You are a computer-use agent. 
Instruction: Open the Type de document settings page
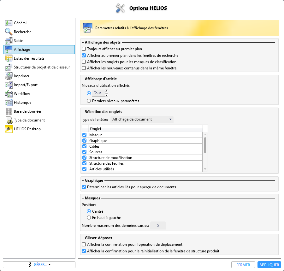pos(39,120)
